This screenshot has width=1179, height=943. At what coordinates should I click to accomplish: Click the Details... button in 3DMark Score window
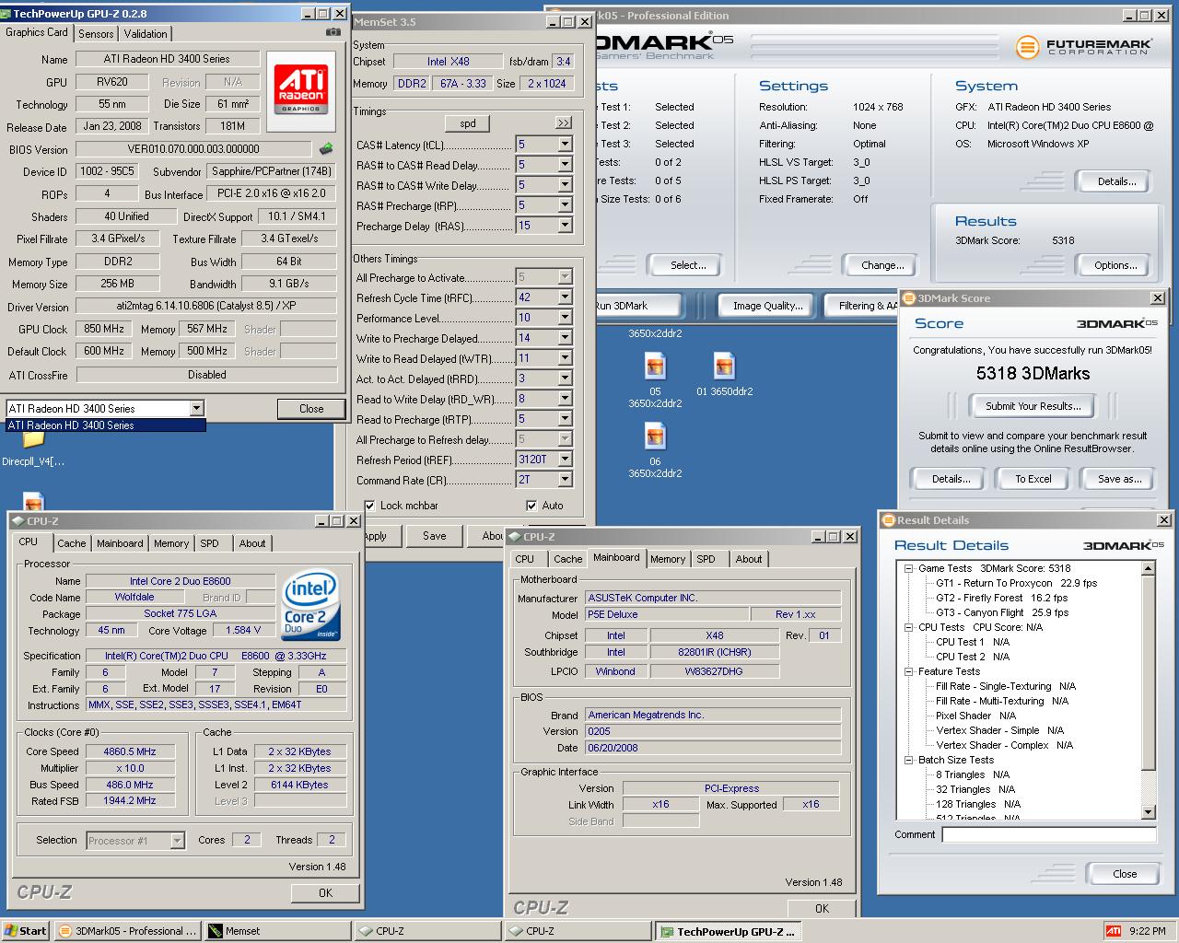951,479
